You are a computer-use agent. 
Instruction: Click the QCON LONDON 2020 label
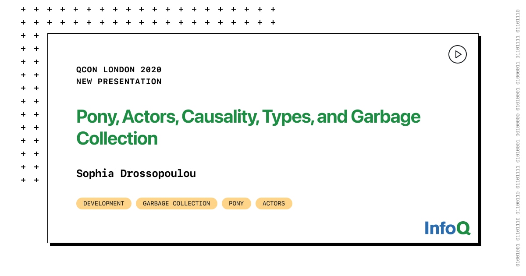119,70
